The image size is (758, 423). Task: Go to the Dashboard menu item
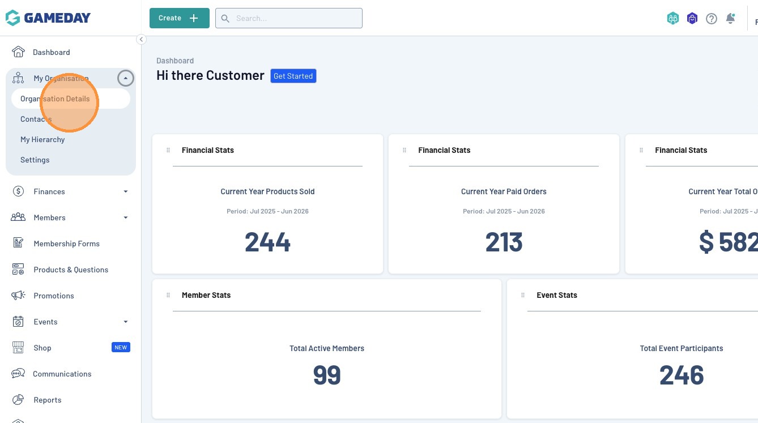click(x=52, y=52)
